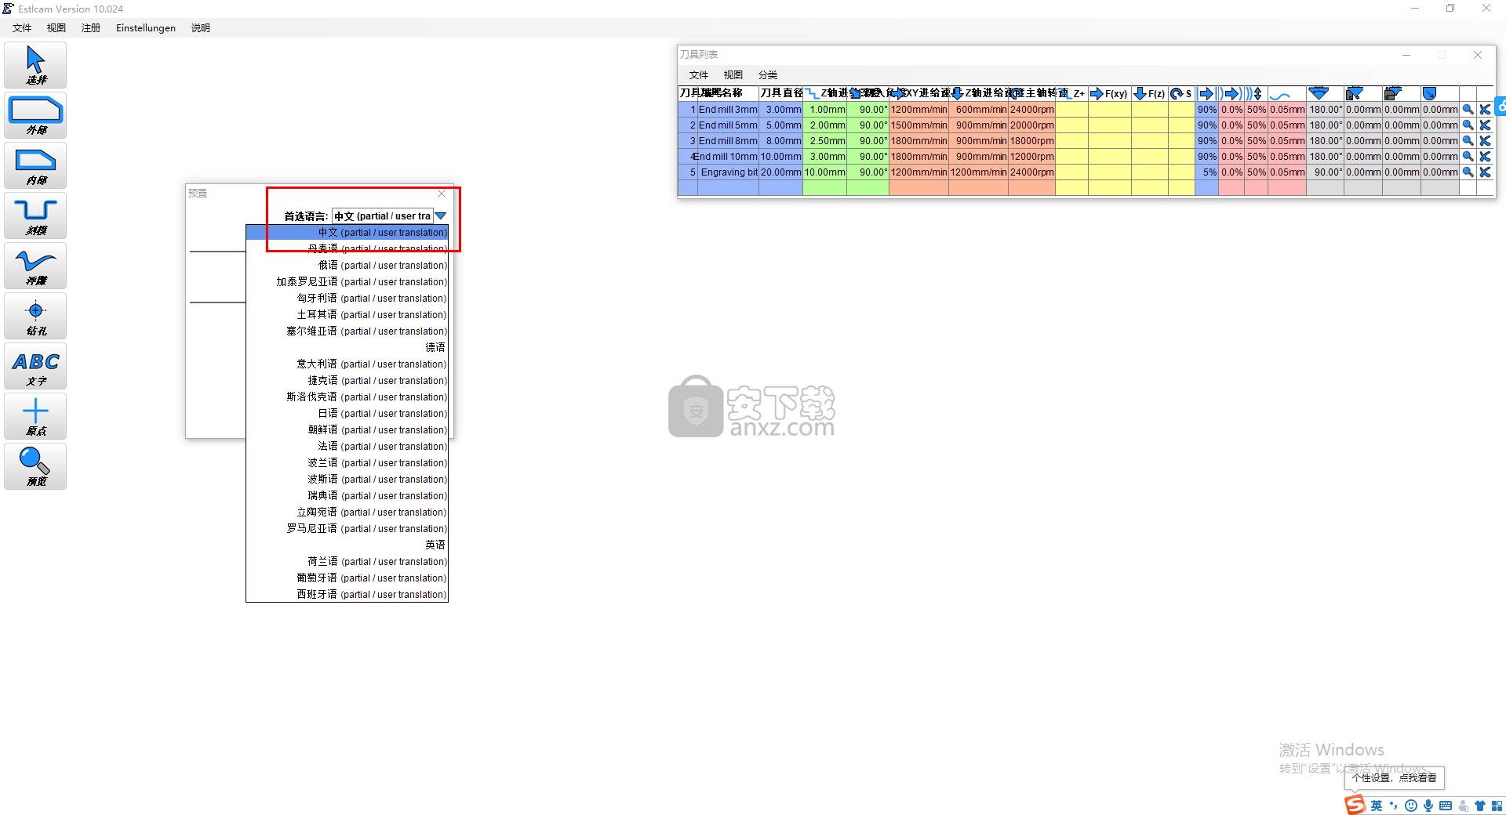Click the End mill 3mm name cell
This screenshot has height=815, width=1506.
[x=728, y=110]
